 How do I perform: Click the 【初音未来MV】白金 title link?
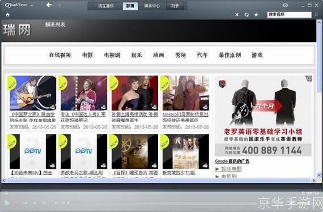[x=31, y=173]
